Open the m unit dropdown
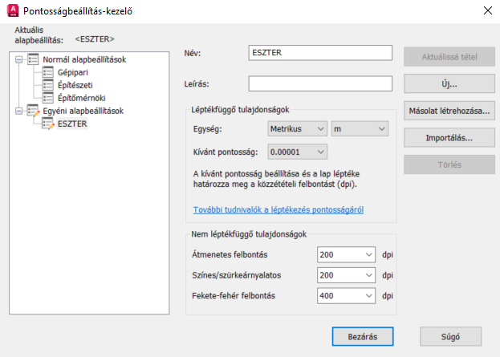The width and height of the screenshot is (500, 357). (360, 129)
